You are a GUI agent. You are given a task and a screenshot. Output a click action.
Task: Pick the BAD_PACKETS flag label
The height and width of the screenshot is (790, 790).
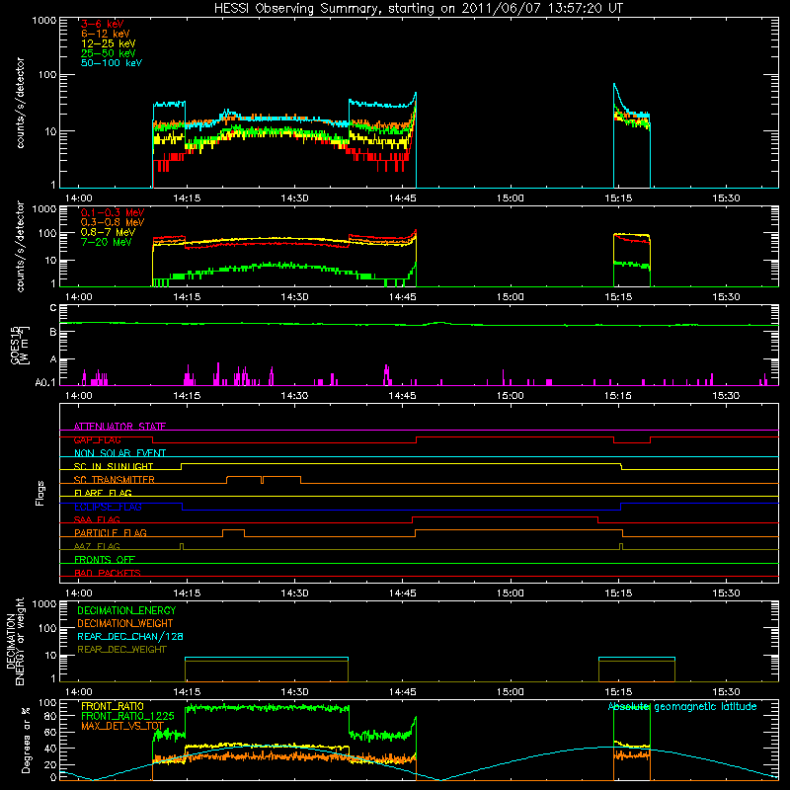108,573
